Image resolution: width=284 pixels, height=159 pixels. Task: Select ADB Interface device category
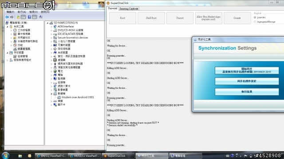click(66, 26)
